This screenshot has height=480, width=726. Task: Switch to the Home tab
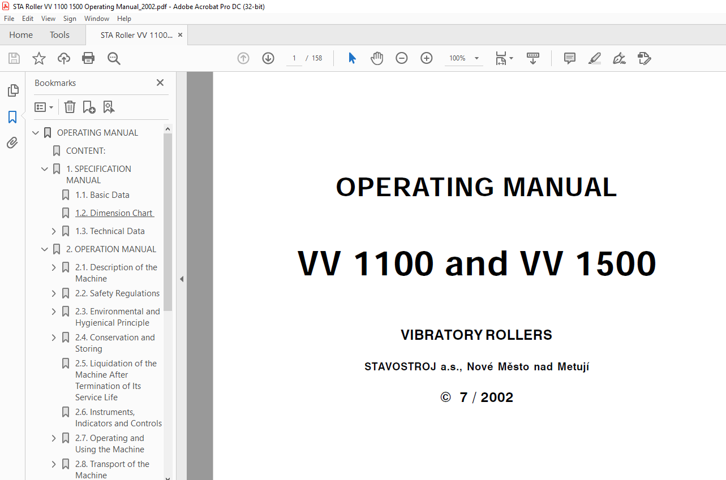21,35
